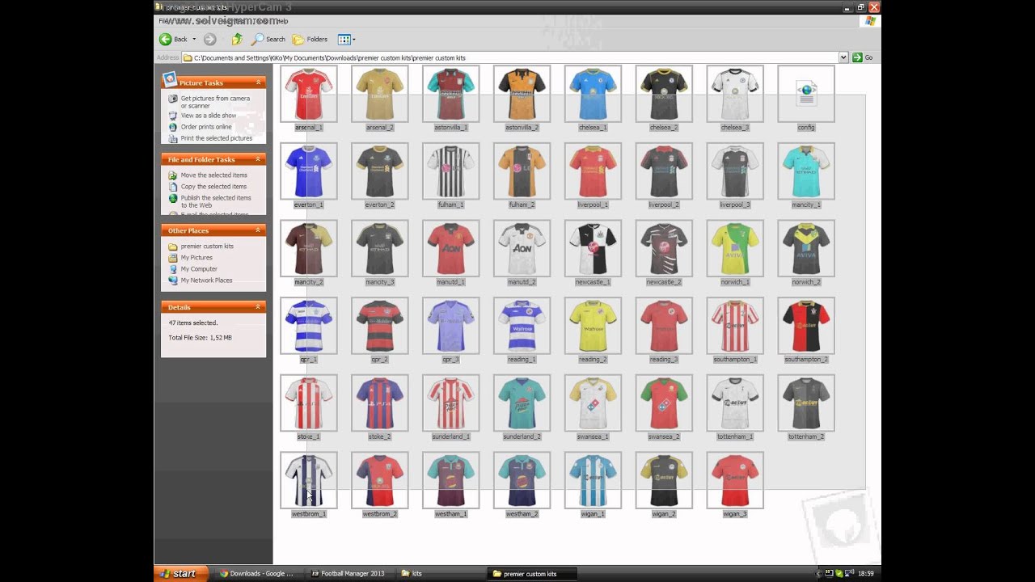
Task: Open the Back history dropdown arrow
Action: click(x=194, y=39)
